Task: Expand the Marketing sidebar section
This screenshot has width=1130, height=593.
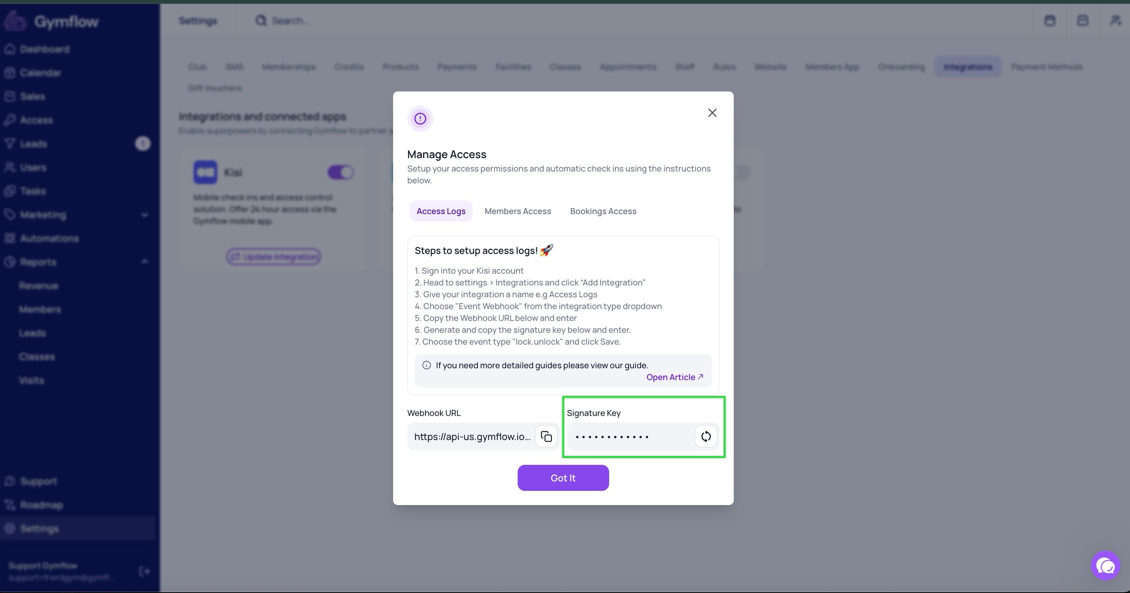Action: click(145, 215)
